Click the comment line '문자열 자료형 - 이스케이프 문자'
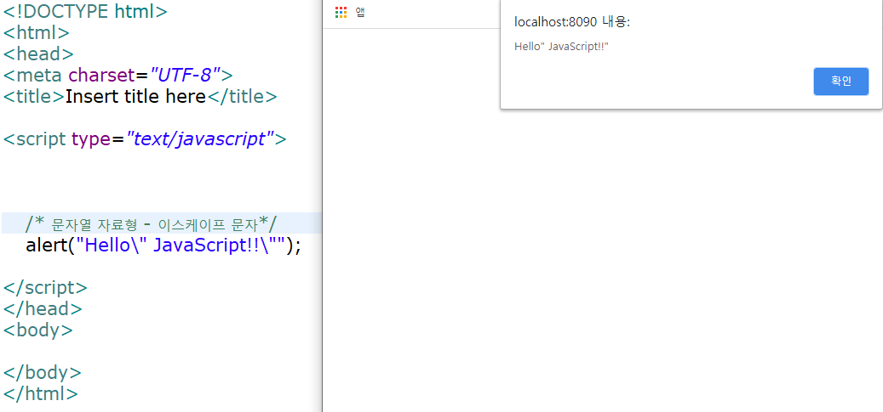 pos(152,223)
